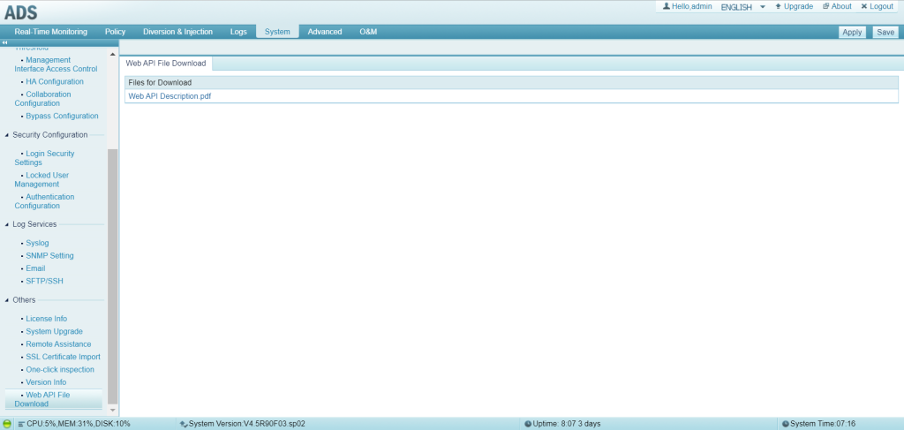Open System Upgrade in sidebar

tap(54, 331)
